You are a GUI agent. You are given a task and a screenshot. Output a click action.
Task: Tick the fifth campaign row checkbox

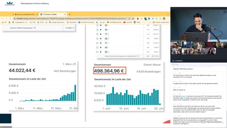pos(97,43)
